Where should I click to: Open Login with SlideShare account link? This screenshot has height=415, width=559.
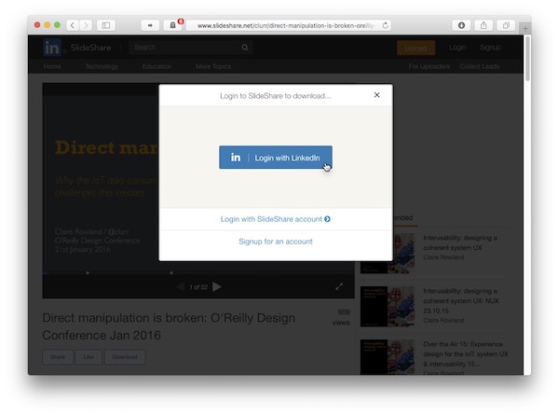[x=275, y=219]
